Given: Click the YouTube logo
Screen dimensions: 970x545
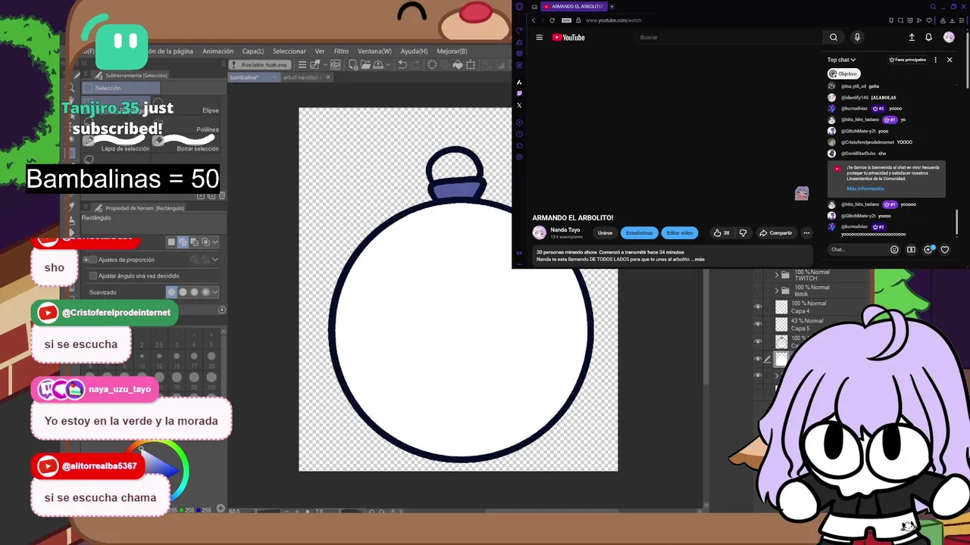Looking at the screenshot, I should (x=568, y=37).
